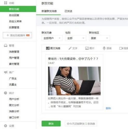Click the notice text 为保障用户体验

[85, 21]
